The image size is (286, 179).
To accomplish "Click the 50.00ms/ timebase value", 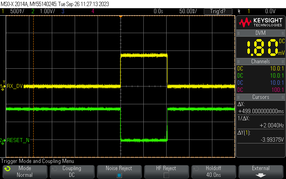I will [188, 11].
